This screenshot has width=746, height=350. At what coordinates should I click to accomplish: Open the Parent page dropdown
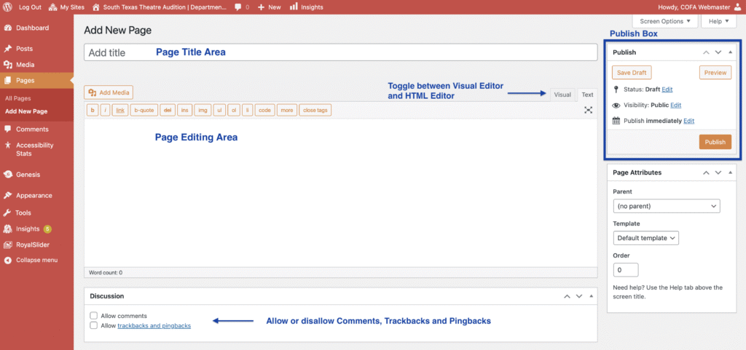(667, 206)
